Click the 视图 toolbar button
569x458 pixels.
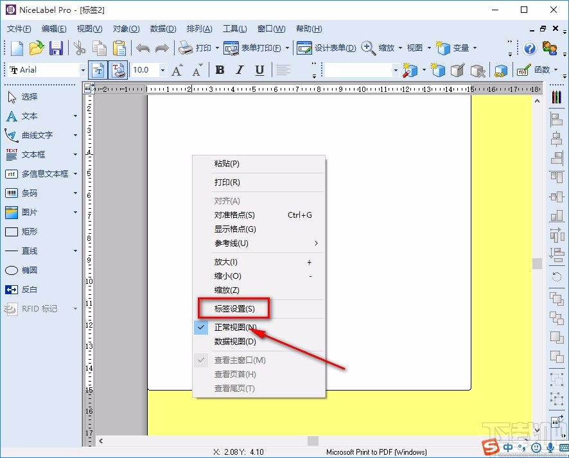(414, 48)
